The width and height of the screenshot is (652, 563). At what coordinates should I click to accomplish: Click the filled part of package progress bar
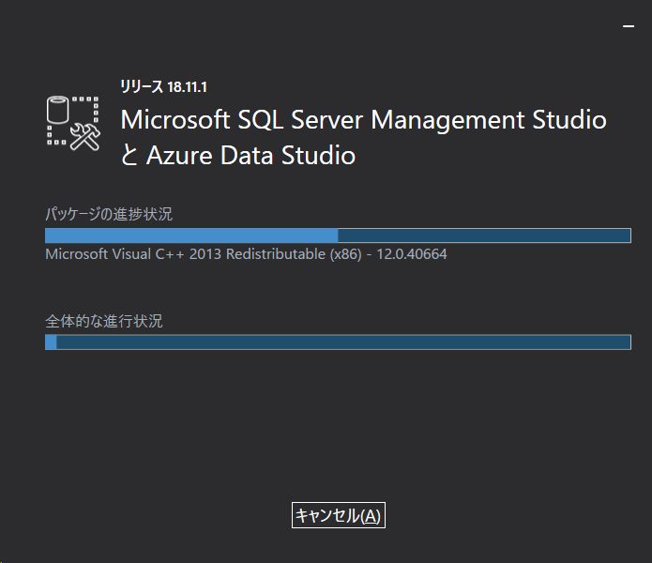pos(191,236)
